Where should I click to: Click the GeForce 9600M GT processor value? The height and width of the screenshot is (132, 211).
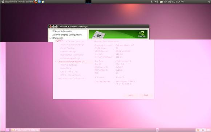[125, 45]
